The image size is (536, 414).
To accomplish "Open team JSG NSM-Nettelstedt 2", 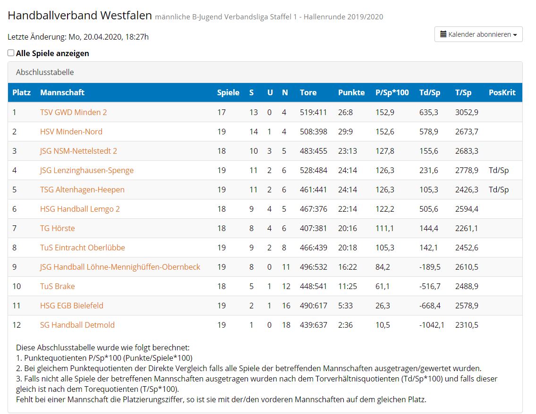I will click(78, 151).
